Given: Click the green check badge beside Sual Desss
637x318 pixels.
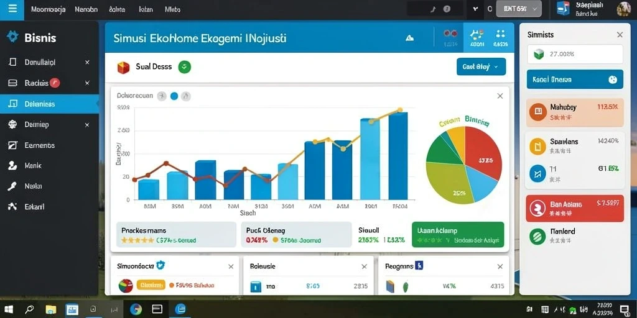Looking at the screenshot, I should 184,67.
